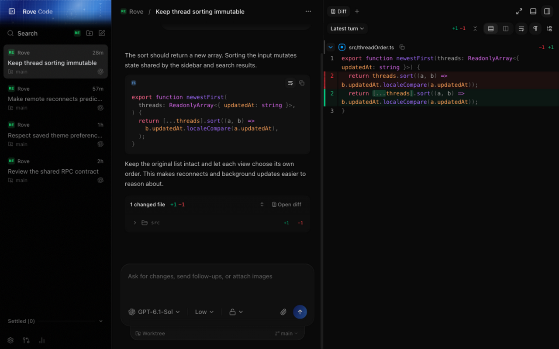The height and width of the screenshot is (349, 559).
Task: Click the Open diff button
Action: [x=286, y=205]
